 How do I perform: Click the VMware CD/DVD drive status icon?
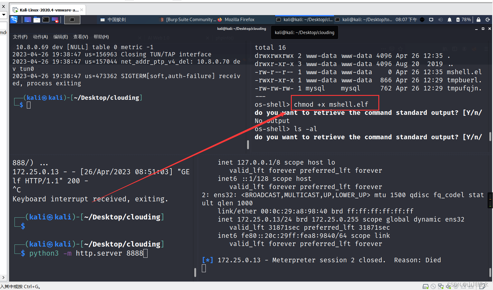click(x=433, y=286)
